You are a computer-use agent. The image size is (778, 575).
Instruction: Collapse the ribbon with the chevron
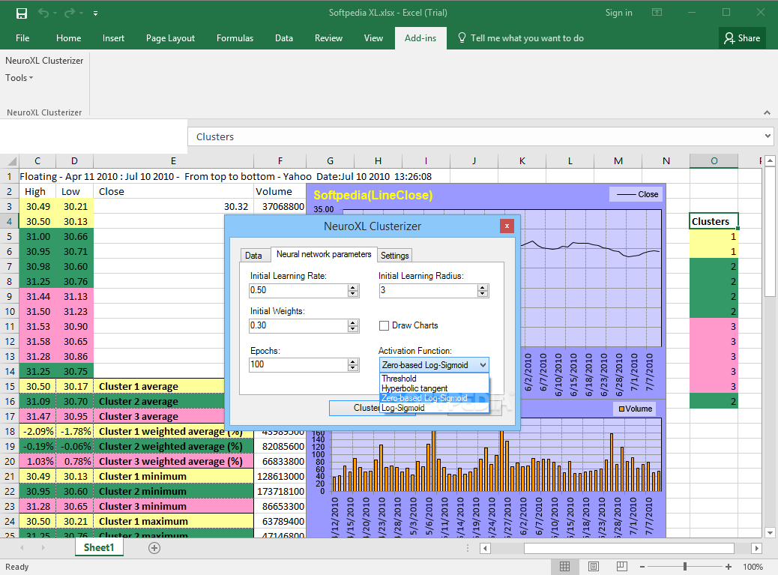click(x=767, y=112)
